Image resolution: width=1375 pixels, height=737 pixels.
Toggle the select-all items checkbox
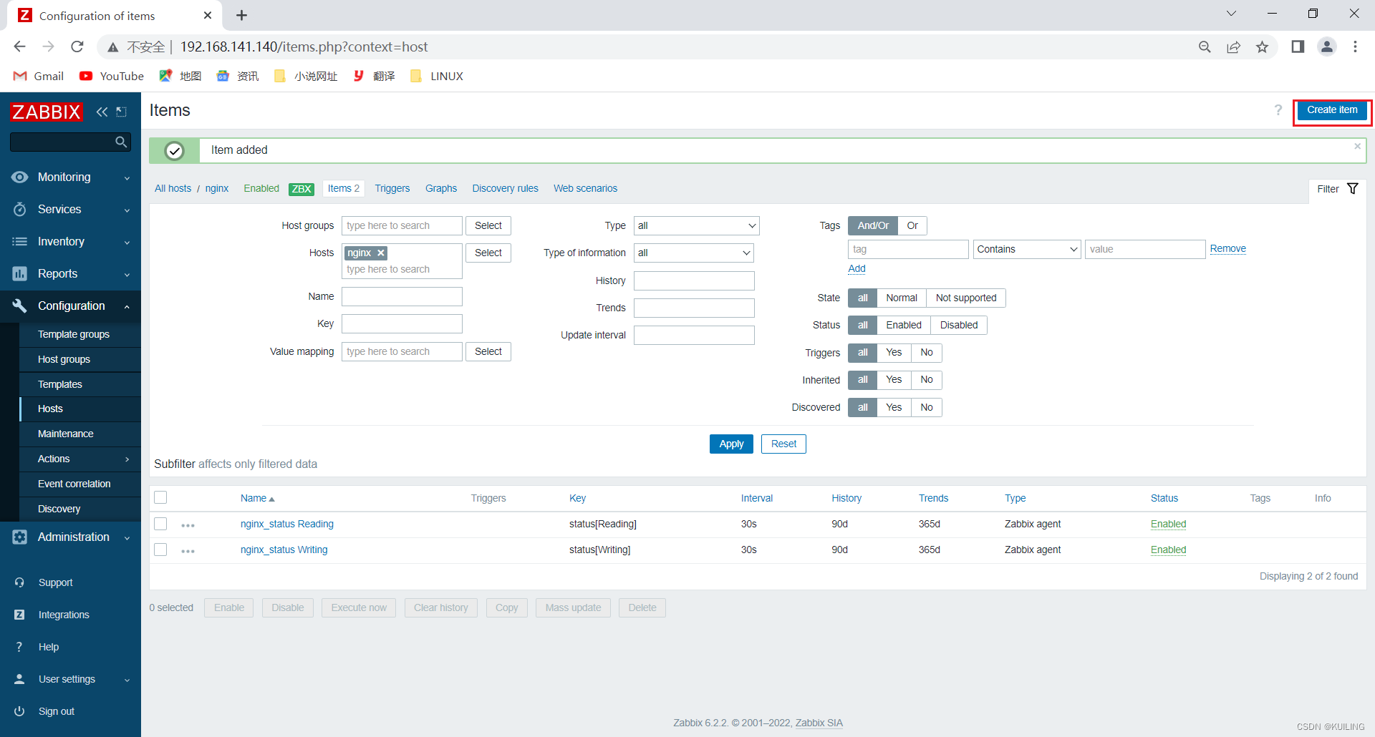click(160, 497)
